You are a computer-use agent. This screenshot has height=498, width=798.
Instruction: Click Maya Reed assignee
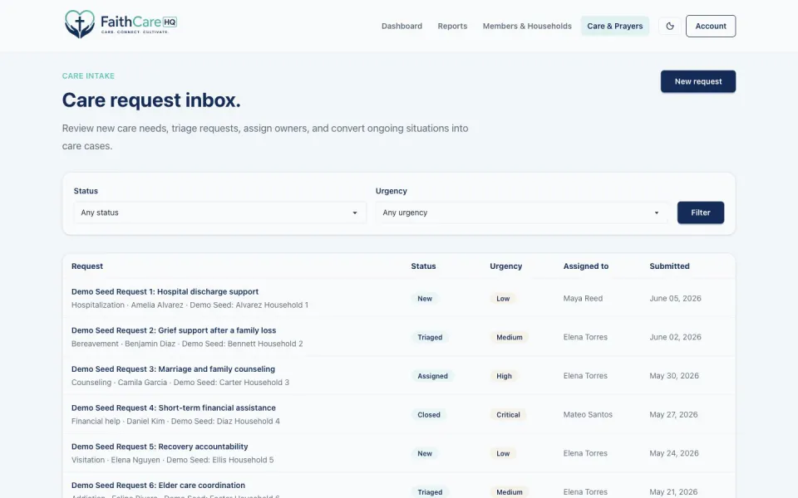click(583, 299)
